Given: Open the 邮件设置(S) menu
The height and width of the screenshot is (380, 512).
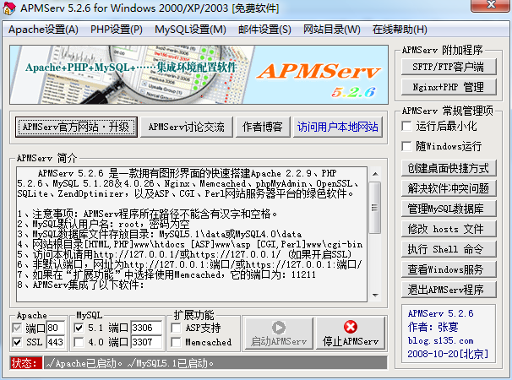Looking at the screenshot, I should [264, 30].
